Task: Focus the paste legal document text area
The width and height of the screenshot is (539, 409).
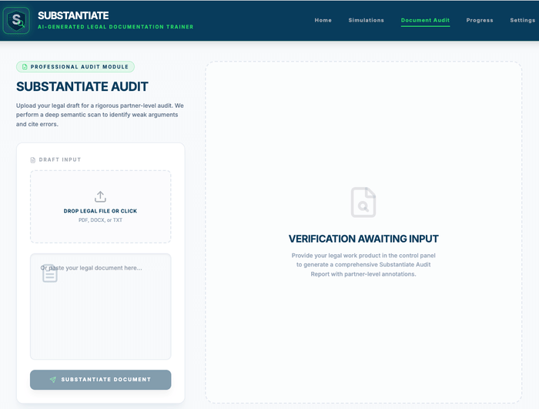Action: pyautogui.click(x=100, y=316)
